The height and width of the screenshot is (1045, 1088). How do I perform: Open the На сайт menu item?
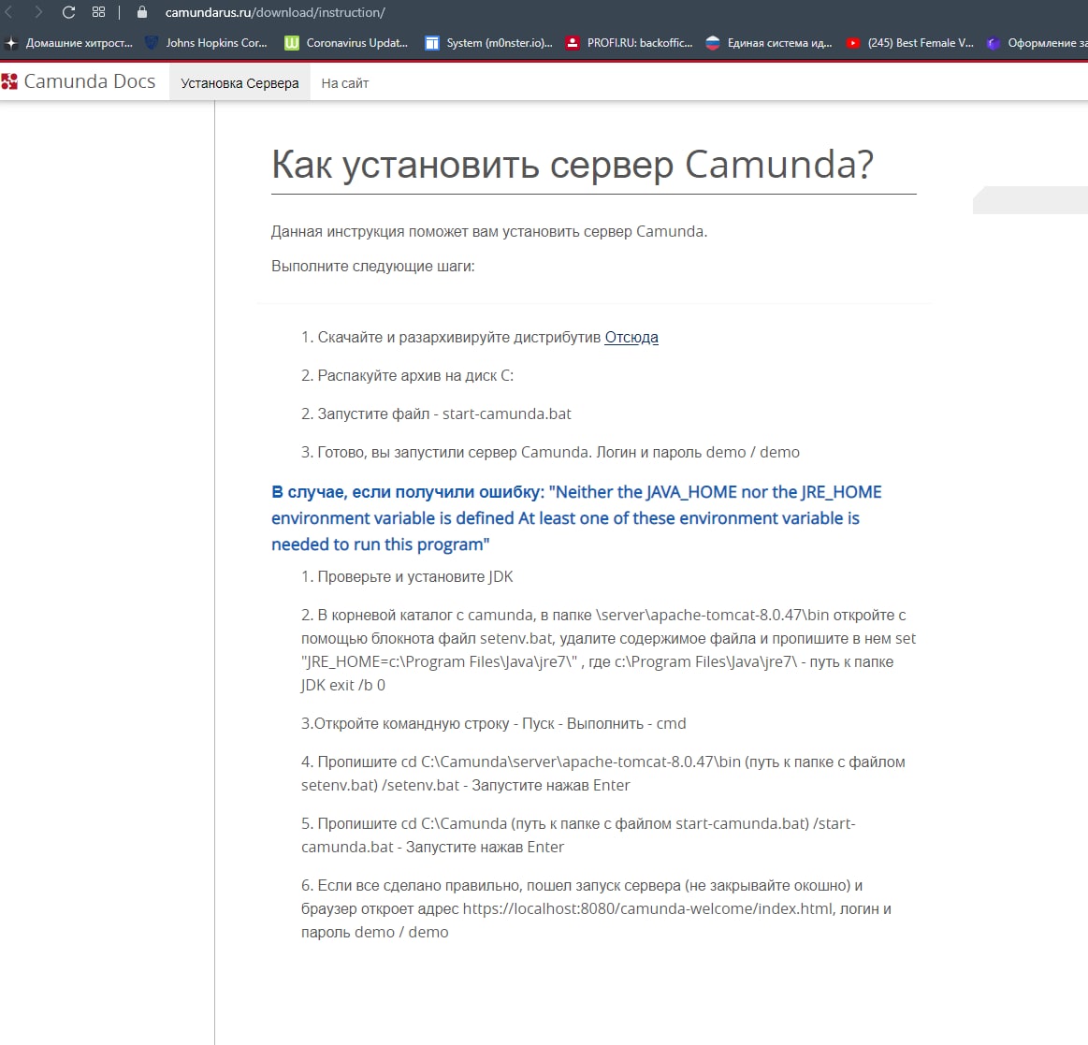[x=345, y=83]
